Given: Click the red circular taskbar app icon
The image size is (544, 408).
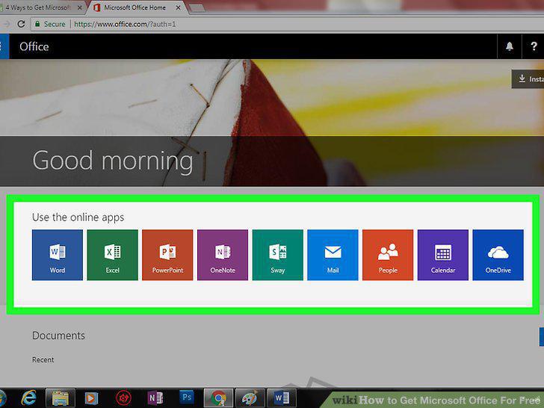Looking at the screenshot, I should 123,398.
